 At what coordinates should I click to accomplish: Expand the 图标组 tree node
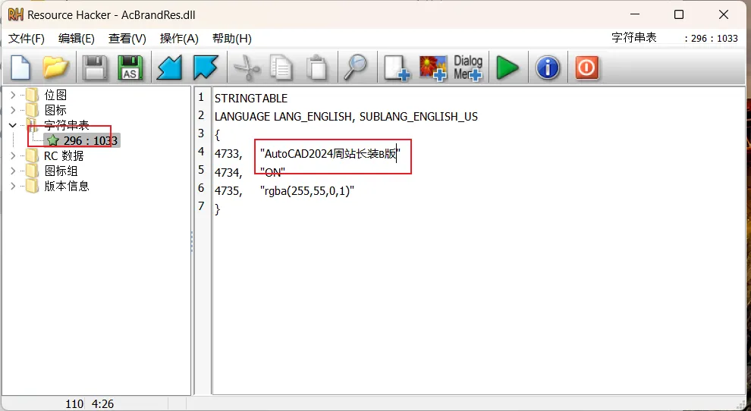pyautogui.click(x=13, y=171)
